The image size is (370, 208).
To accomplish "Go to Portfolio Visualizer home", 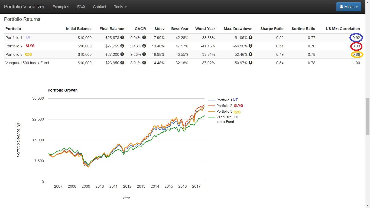I will tap(24, 7).
